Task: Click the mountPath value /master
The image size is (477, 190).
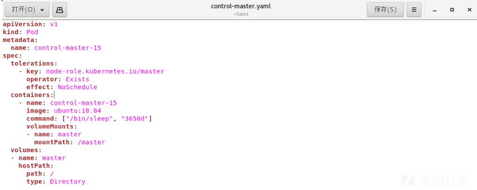Action: 91,142
